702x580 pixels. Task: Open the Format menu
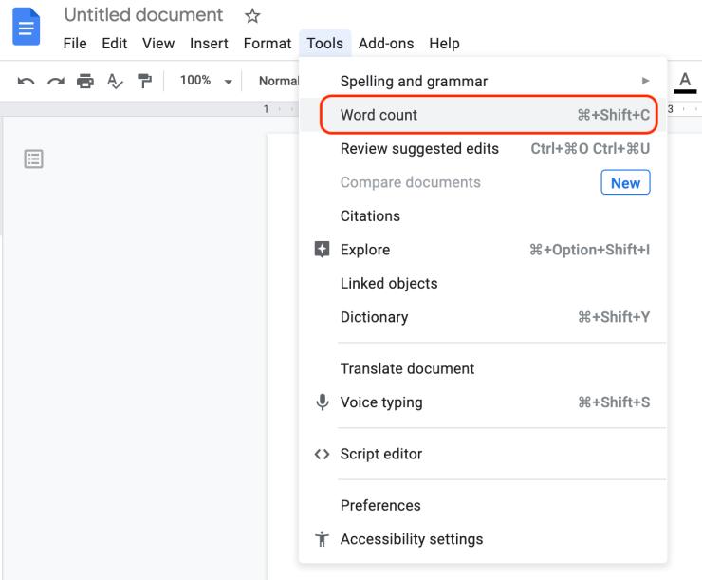(x=268, y=44)
